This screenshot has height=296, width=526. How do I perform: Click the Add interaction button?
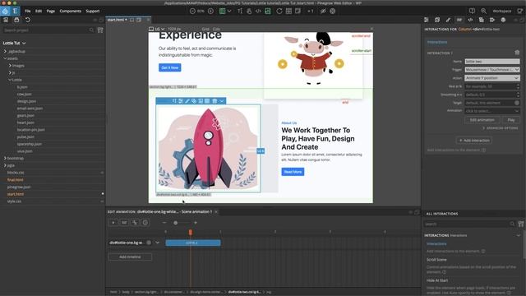click(x=474, y=141)
